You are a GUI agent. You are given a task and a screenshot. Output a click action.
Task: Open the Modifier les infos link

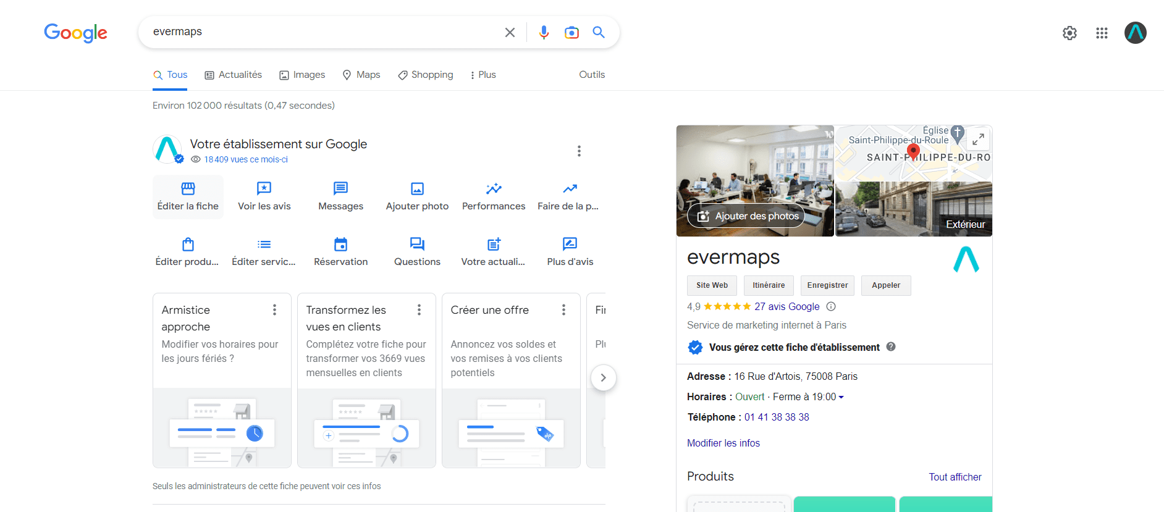[723, 443]
